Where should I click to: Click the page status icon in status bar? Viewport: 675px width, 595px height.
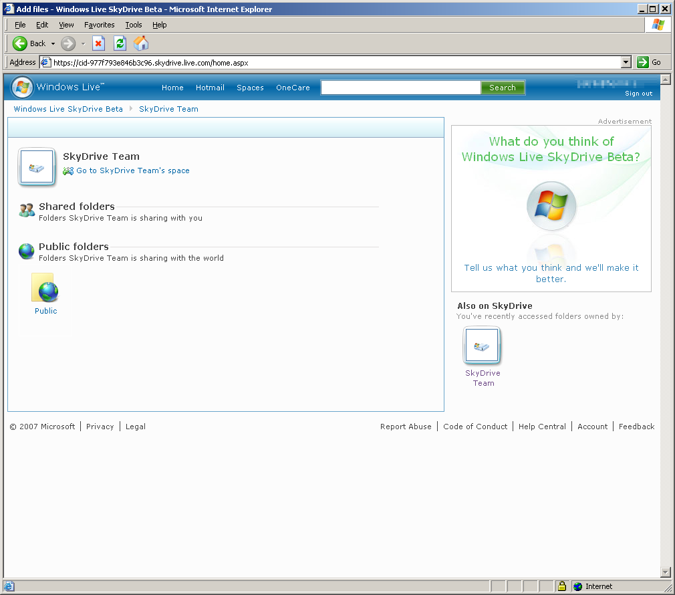[9, 586]
